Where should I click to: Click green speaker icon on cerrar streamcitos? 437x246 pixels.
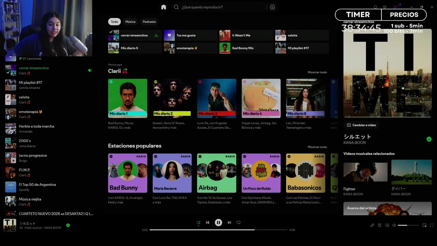coord(90,70)
